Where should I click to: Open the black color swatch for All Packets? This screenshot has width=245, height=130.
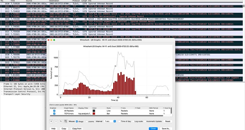(94, 111)
